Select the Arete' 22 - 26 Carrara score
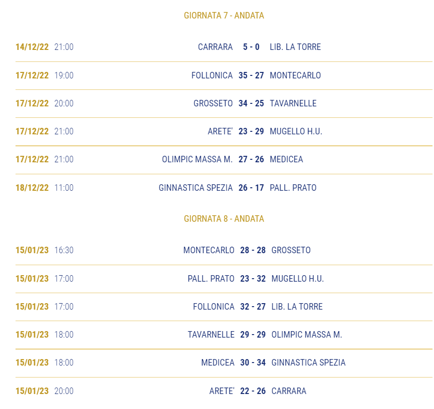The width and height of the screenshot is (434, 409). click(x=252, y=391)
